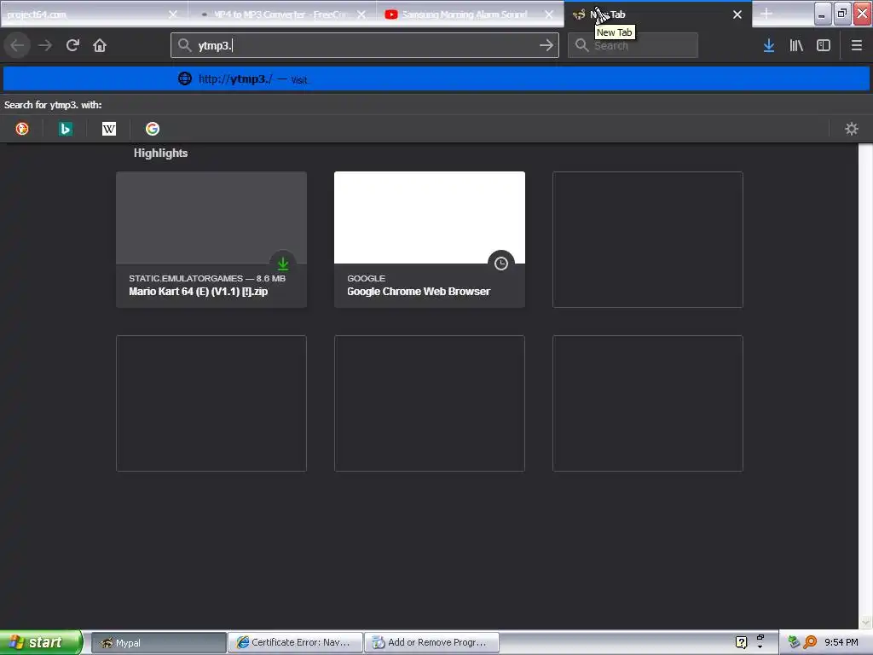Close the MP4 to MP3 Converter tab
Screen dimensions: 873x655
tap(361, 14)
